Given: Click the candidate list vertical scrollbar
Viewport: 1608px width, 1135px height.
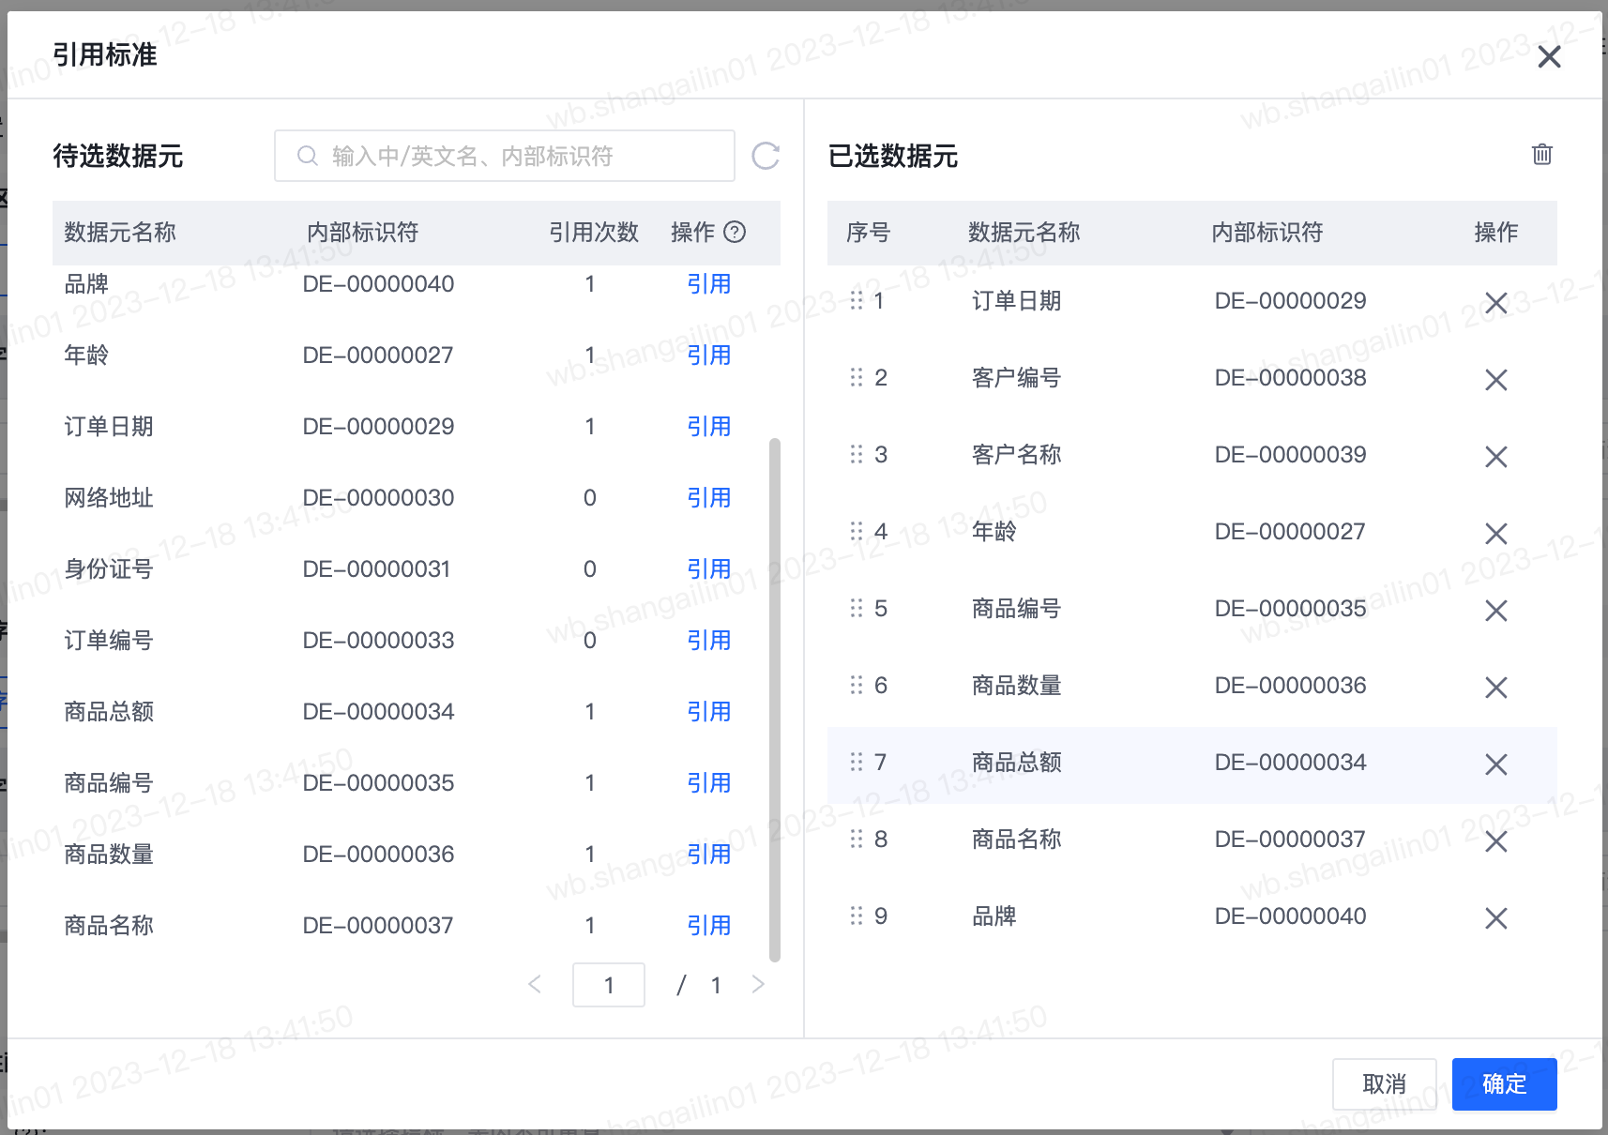Looking at the screenshot, I should (775, 700).
